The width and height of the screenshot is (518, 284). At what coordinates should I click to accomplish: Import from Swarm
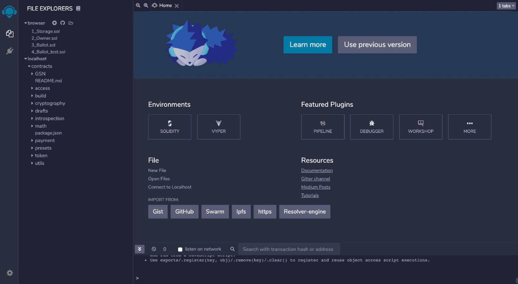215,211
